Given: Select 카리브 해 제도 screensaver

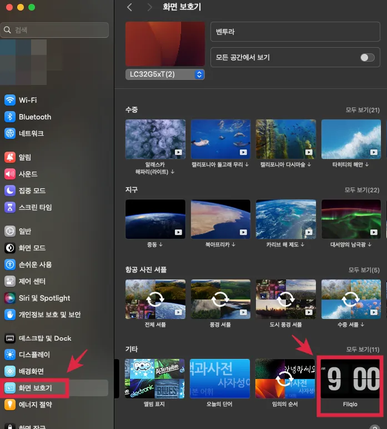Looking at the screenshot, I should pos(286,219).
